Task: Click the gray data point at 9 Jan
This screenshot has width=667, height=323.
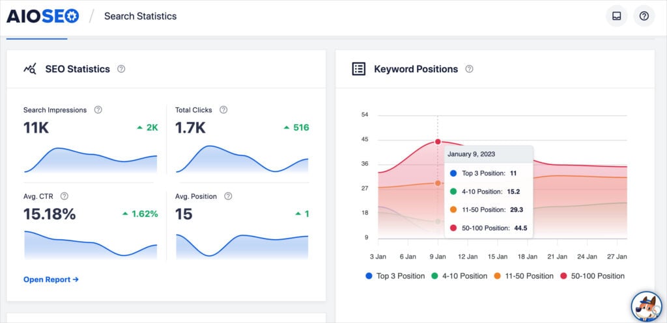Action: (438, 222)
